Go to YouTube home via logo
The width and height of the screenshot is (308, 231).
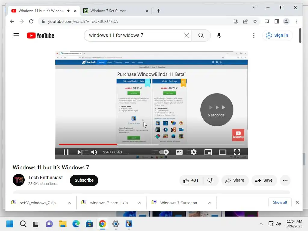(41, 35)
